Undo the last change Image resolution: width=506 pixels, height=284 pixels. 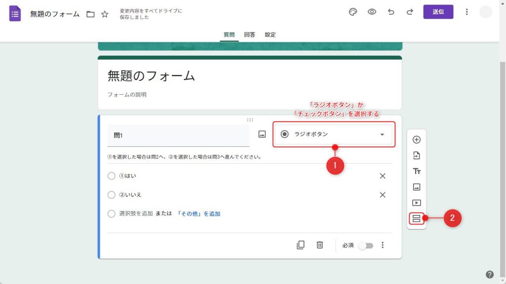coord(391,12)
